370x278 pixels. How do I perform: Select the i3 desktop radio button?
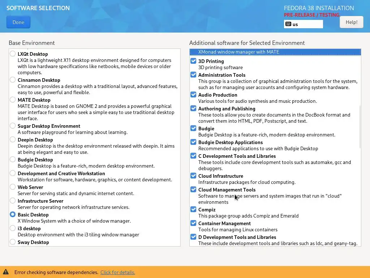[x=13, y=228]
